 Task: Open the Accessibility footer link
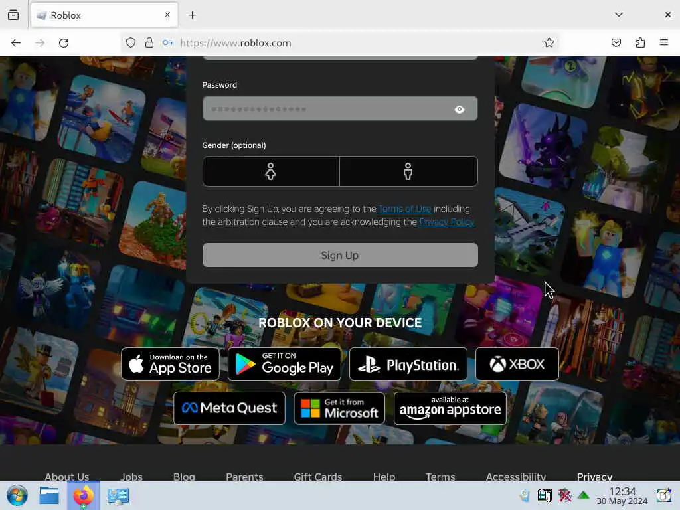515,477
